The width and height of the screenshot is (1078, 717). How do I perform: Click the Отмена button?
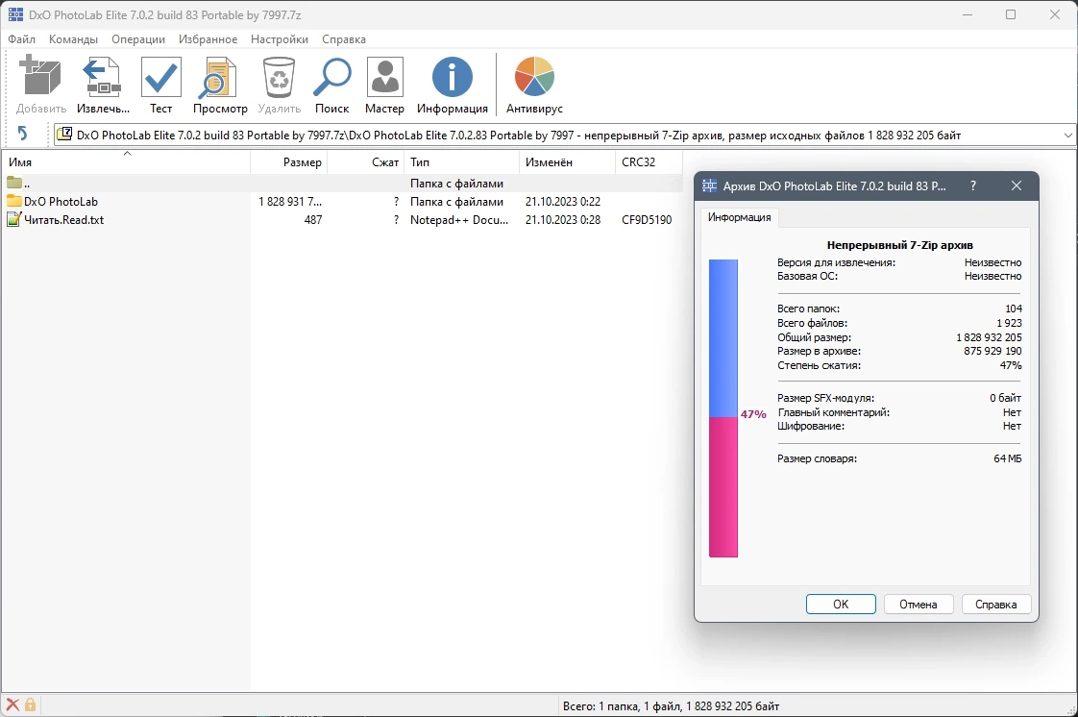pyautogui.click(x=919, y=605)
